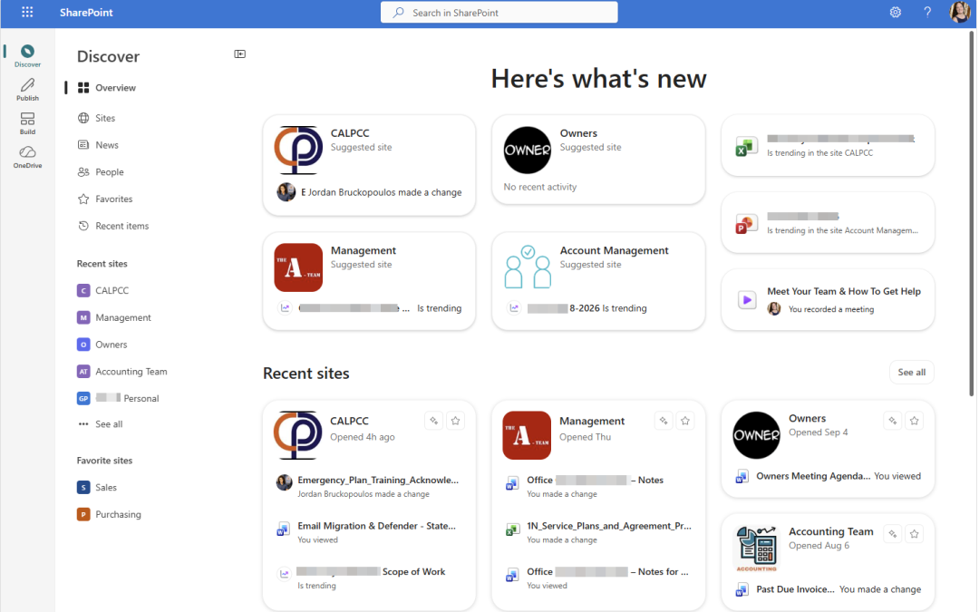
Task: Open Management suggested site card logo
Action: pos(298,267)
